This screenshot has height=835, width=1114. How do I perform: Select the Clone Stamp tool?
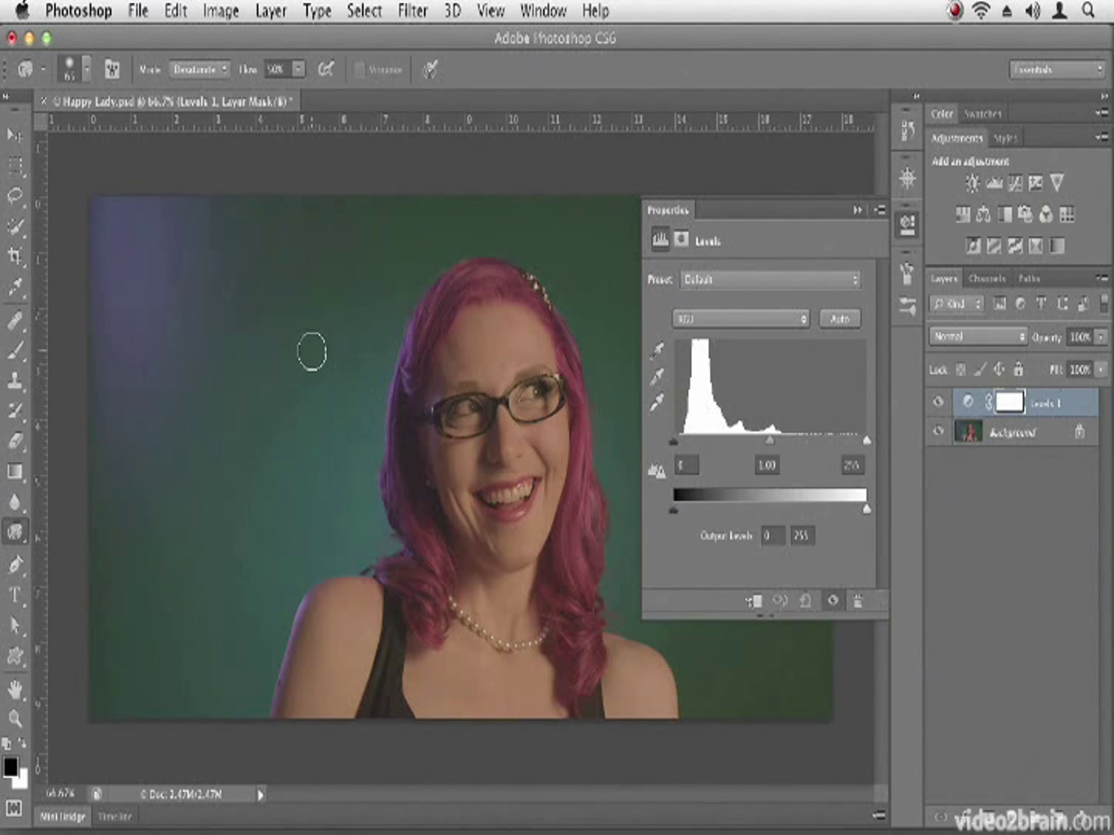click(14, 381)
